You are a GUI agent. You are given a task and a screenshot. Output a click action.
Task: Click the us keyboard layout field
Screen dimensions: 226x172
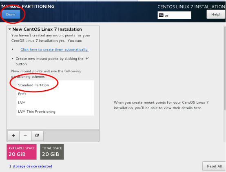175,15
